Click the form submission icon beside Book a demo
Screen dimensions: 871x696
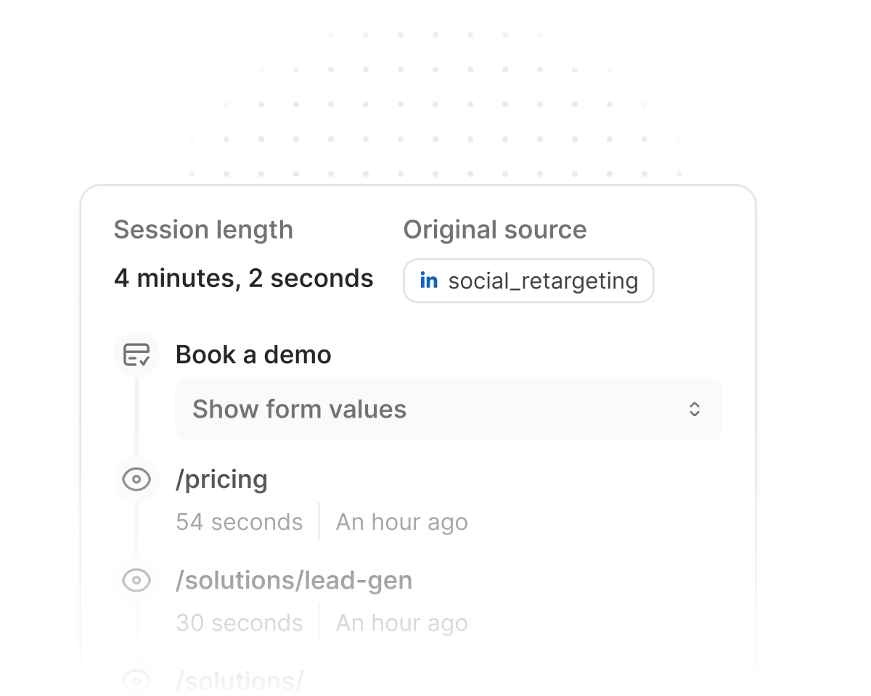click(136, 355)
